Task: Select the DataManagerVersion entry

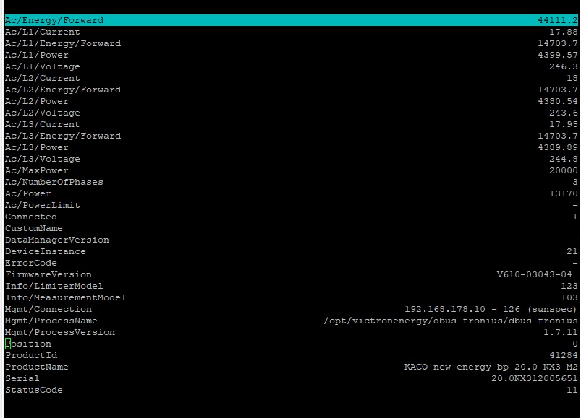Action: pos(291,240)
